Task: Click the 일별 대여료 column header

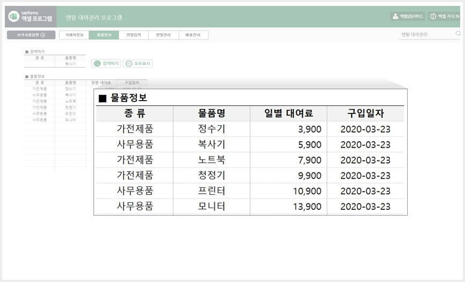Action: pos(289,113)
